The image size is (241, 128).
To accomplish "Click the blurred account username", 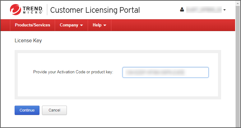I will [204, 10].
